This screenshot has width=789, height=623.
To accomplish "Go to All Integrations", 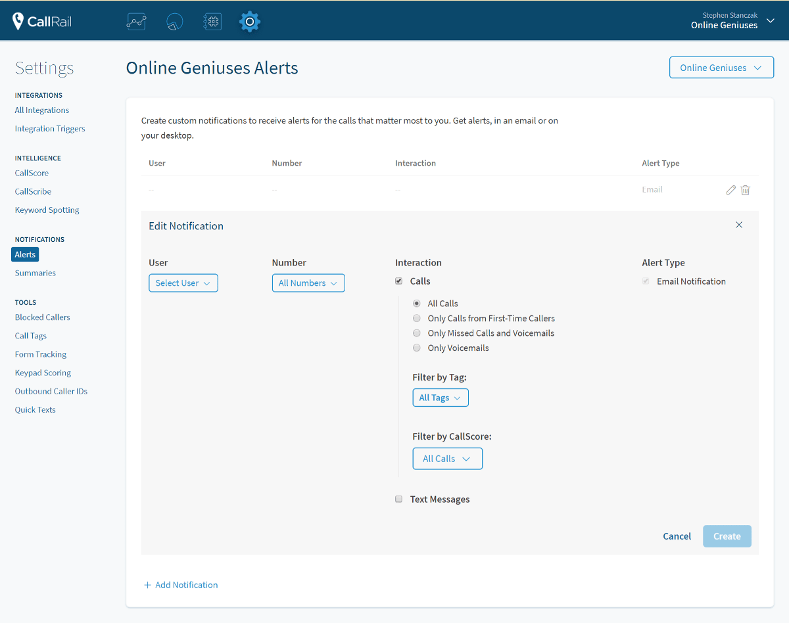I will pyautogui.click(x=42, y=110).
